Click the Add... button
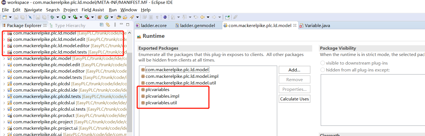Screen dimensions: 425x136 pyautogui.click(x=294, y=70)
